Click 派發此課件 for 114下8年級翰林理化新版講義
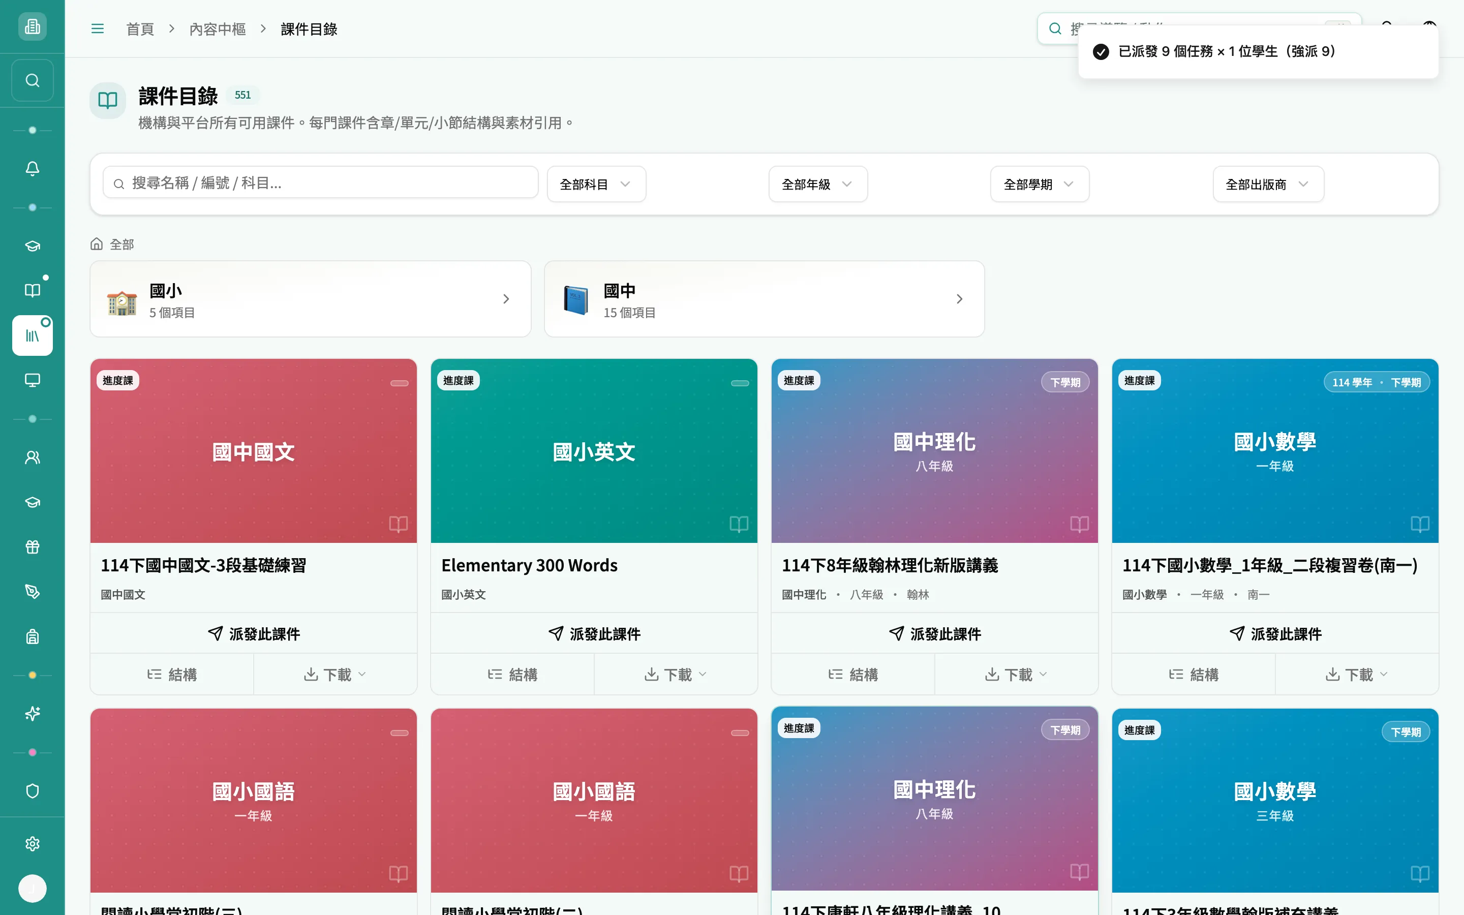1464x915 pixels. (935, 633)
